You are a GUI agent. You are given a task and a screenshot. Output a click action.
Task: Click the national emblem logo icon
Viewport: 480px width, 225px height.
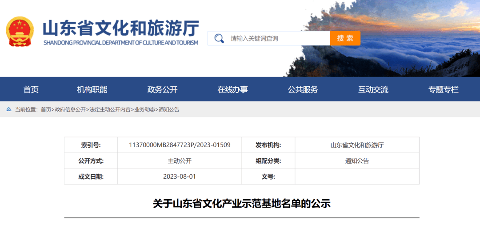click(20, 32)
